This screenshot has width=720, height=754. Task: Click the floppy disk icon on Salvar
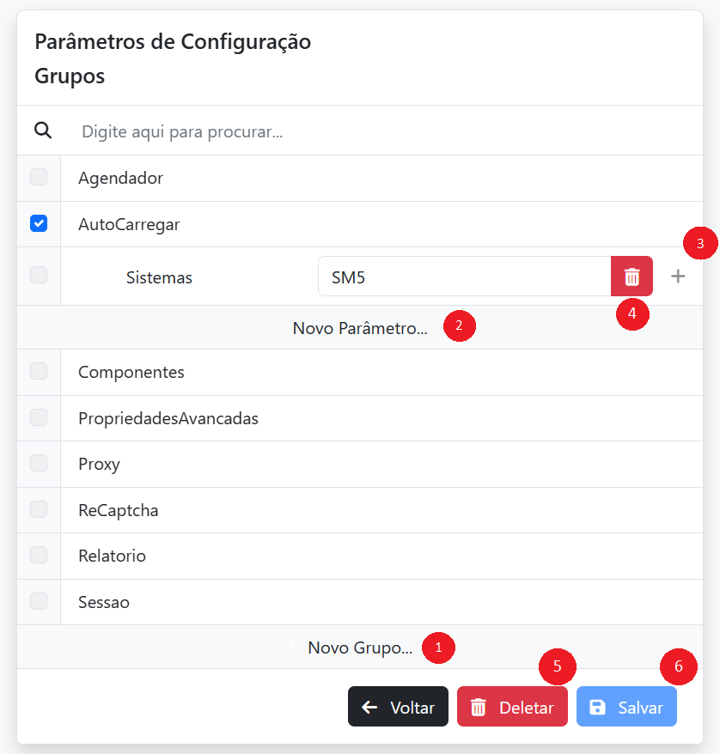598,708
